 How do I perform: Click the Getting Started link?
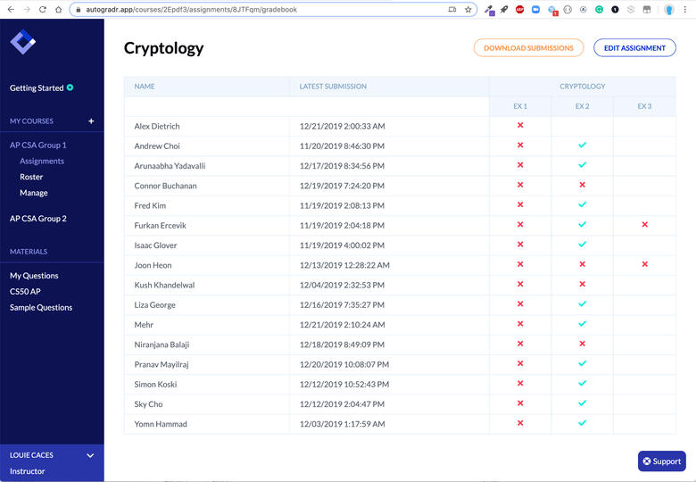[x=37, y=87]
